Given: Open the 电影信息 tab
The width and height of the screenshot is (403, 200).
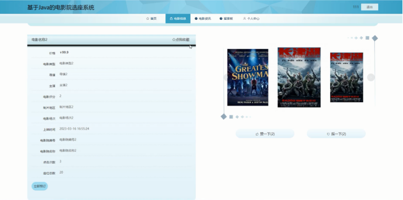Looking at the screenshot, I should [178, 19].
